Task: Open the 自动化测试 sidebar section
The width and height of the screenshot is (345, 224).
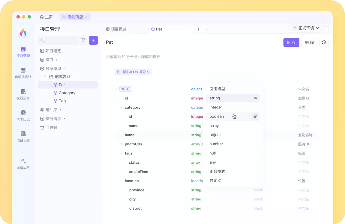Action: 23,73
